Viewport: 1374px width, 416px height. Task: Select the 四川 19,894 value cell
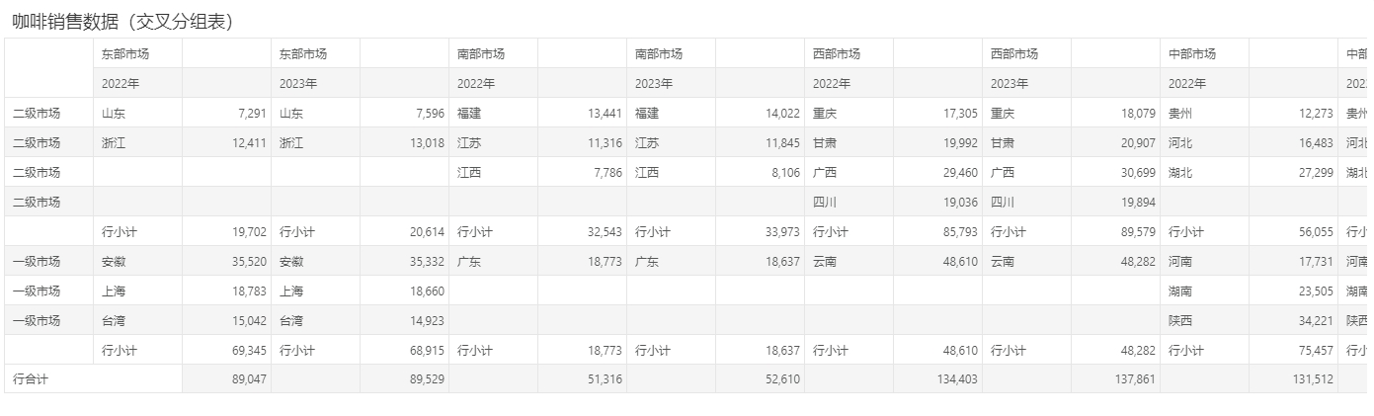point(1116,202)
